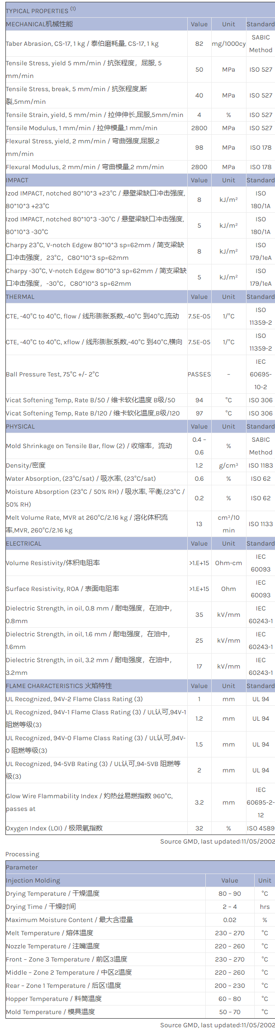275x1030 pixels.
Task: Click the THERMAL section header
Action: tap(20, 297)
